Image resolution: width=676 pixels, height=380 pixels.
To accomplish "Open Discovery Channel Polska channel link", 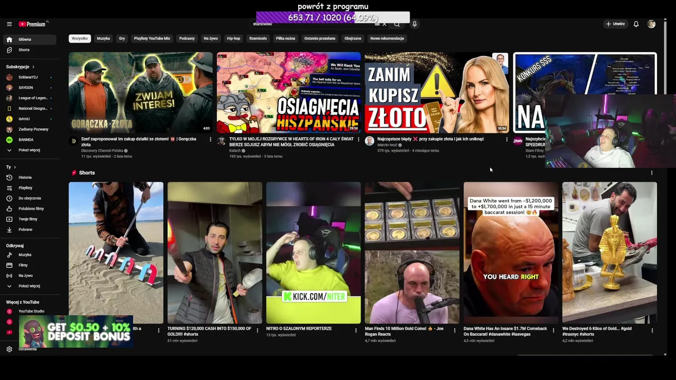I will click(102, 151).
